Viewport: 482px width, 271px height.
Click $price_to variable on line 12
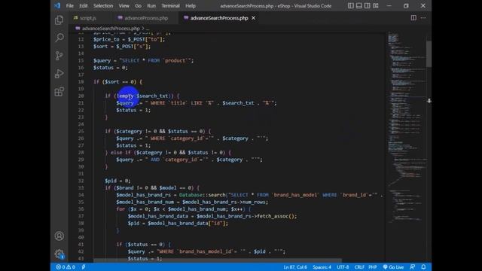106,39
